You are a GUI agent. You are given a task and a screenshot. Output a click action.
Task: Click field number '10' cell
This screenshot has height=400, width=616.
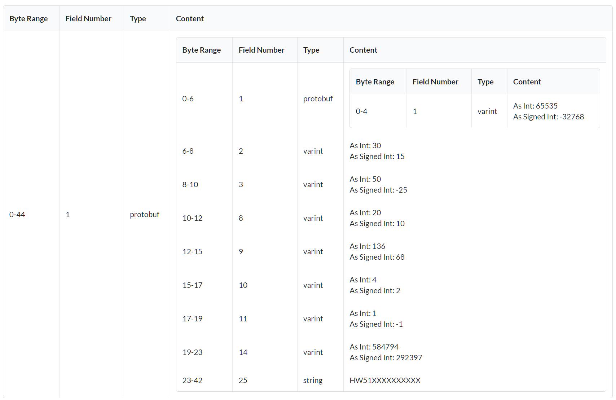(x=243, y=285)
